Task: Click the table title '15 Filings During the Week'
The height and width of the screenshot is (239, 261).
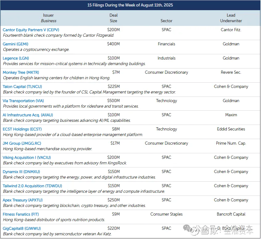Action: coord(130,5)
